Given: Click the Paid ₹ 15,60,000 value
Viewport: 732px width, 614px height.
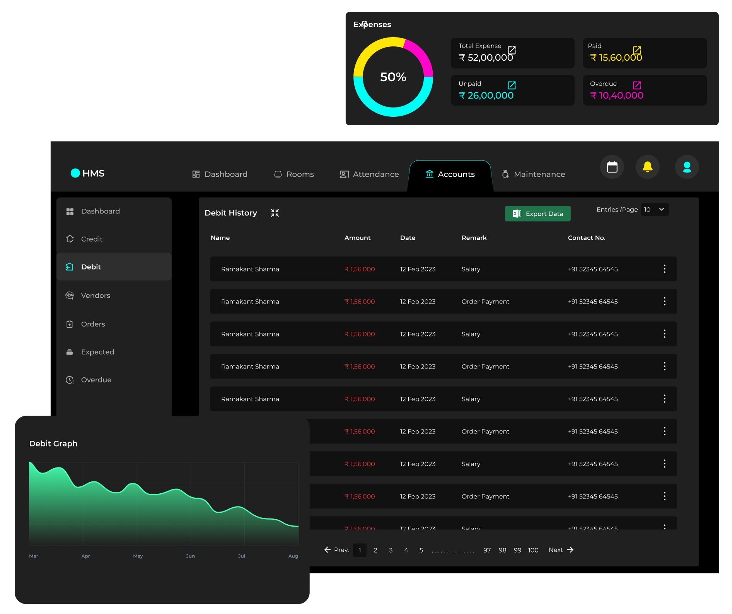Looking at the screenshot, I should pyautogui.click(x=616, y=58).
